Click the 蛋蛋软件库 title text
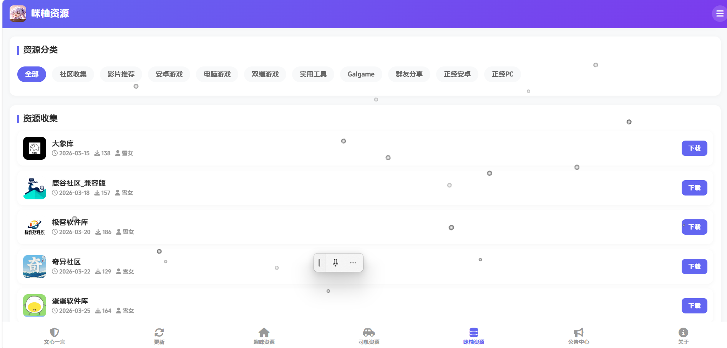727x348 pixels. click(x=70, y=301)
